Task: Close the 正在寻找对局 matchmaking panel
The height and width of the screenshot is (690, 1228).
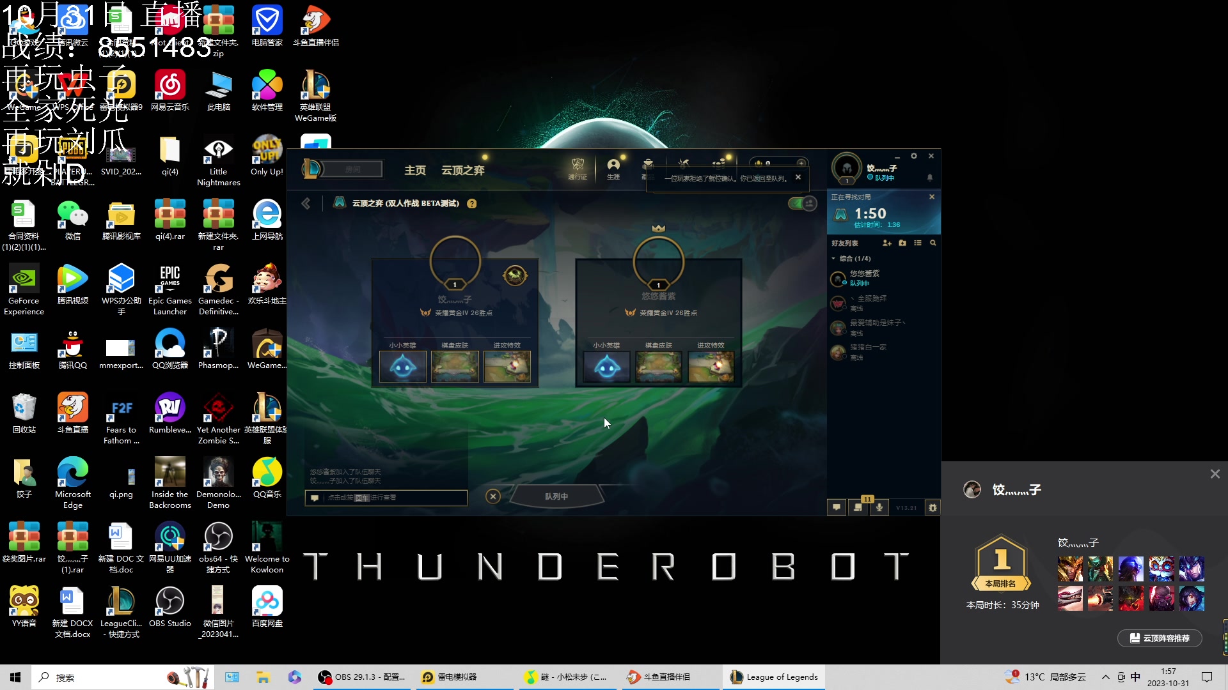Action: tap(931, 197)
